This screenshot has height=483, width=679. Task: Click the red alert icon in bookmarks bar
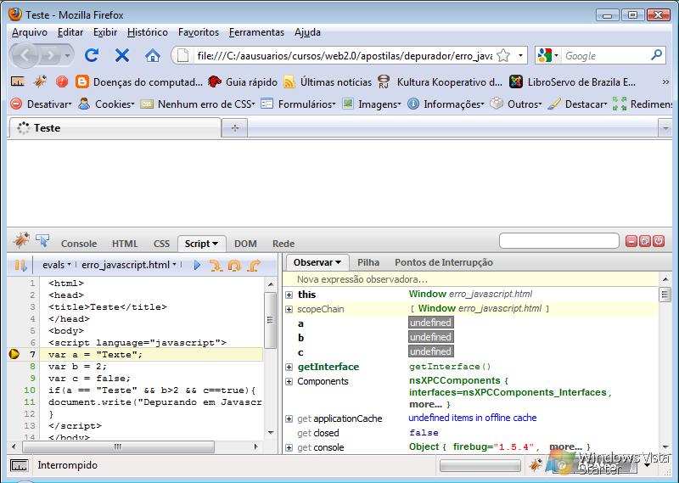(x=61, y=81)
